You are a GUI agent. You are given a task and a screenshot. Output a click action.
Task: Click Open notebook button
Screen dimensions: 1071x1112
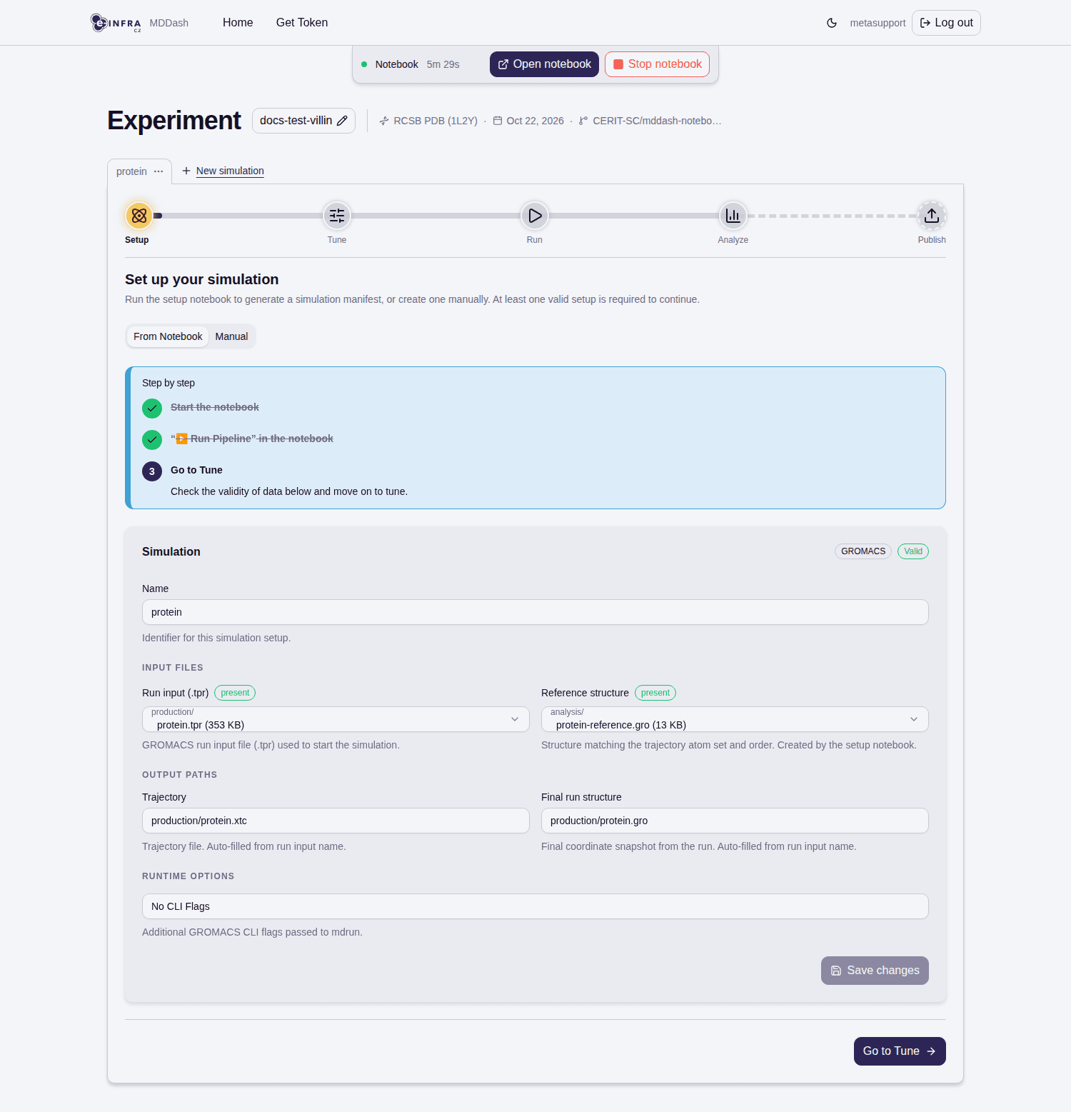[x=544, y=64]
